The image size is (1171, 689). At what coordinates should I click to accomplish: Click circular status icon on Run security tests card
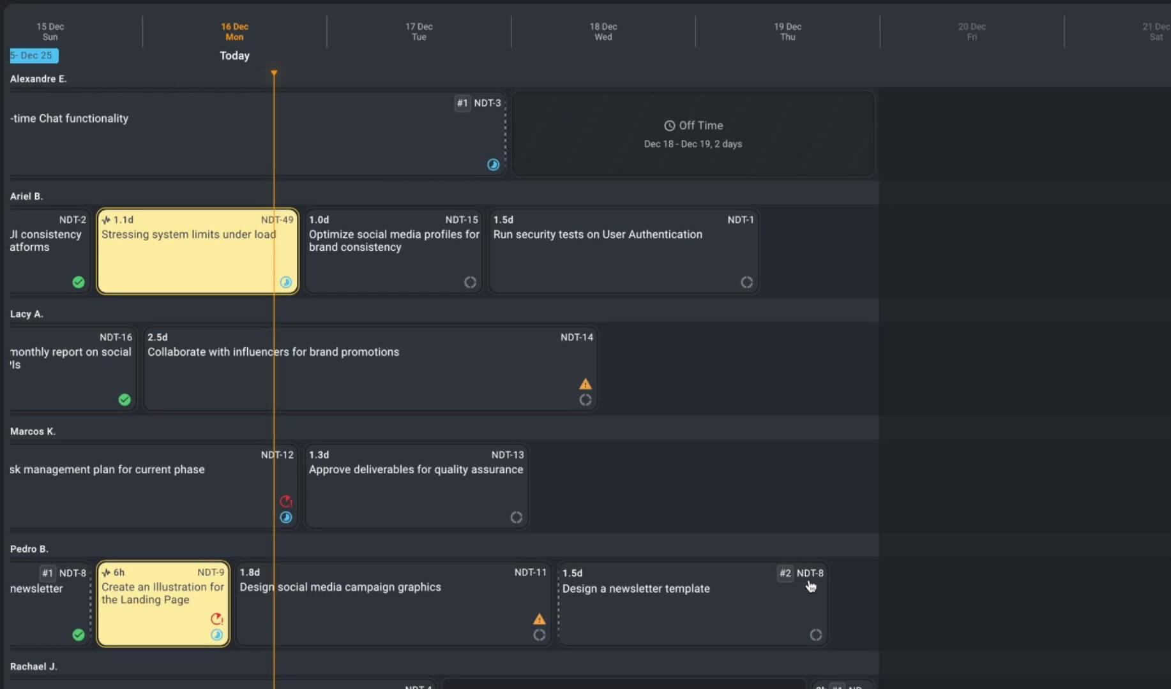point(746,281)
